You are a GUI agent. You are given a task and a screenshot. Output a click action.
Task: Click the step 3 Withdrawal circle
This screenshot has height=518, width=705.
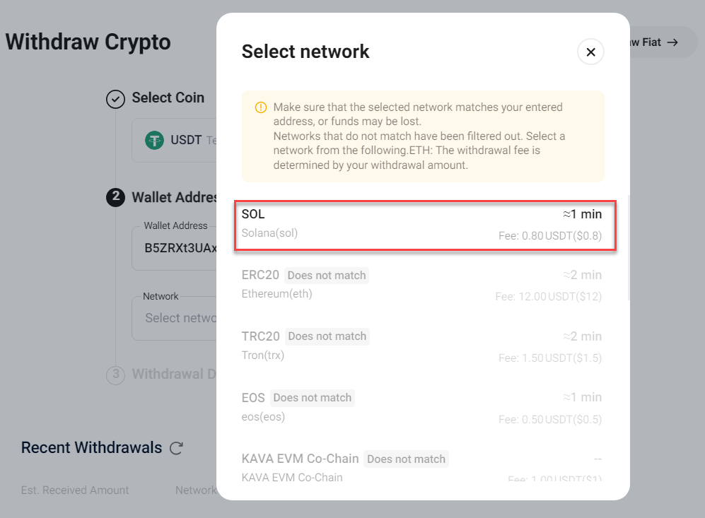point(115,375)
